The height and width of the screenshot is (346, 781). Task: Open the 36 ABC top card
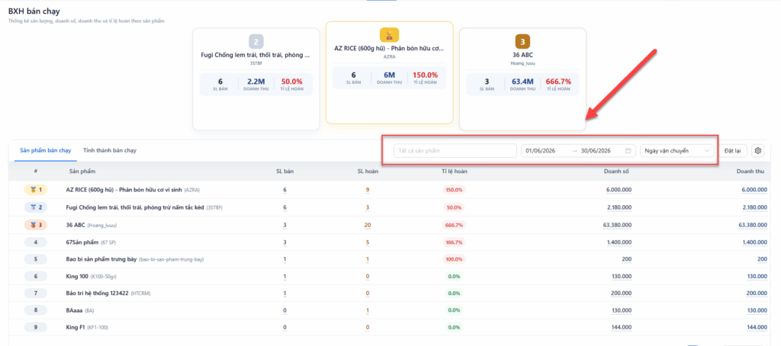(x=522, y=78)
